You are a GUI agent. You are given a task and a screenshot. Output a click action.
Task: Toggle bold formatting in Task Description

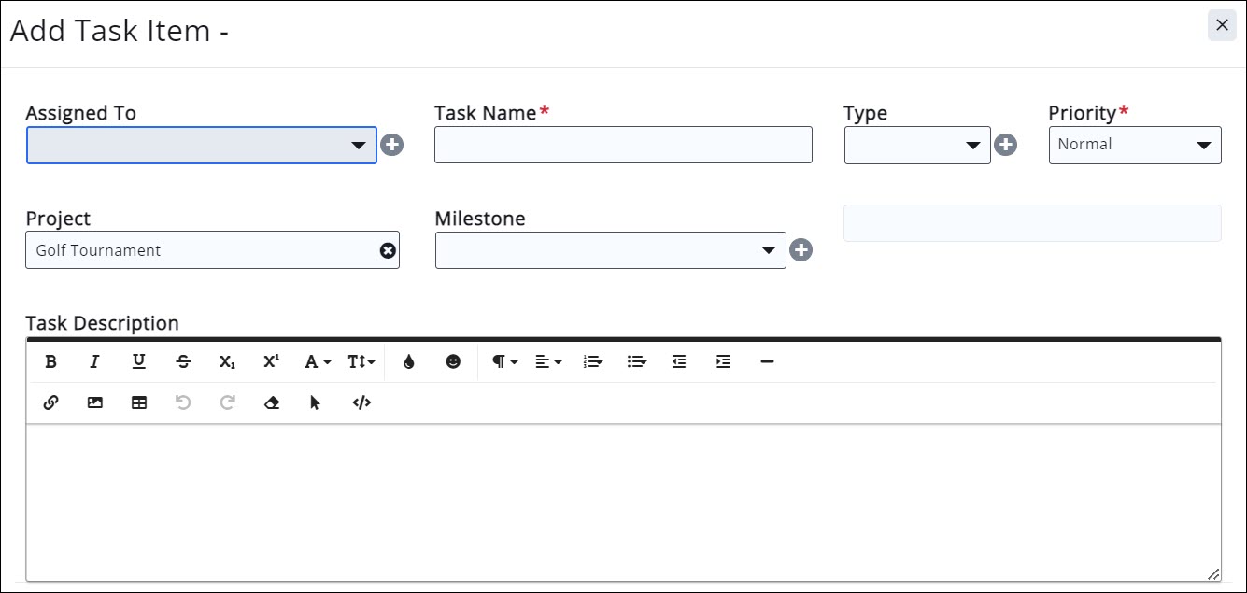[51, 362]
